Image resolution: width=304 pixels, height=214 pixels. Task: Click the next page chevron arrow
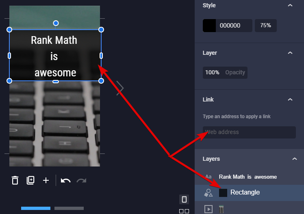tap(120, 88)
